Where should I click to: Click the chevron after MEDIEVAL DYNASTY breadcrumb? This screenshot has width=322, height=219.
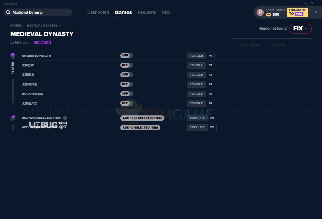point(60,26)
